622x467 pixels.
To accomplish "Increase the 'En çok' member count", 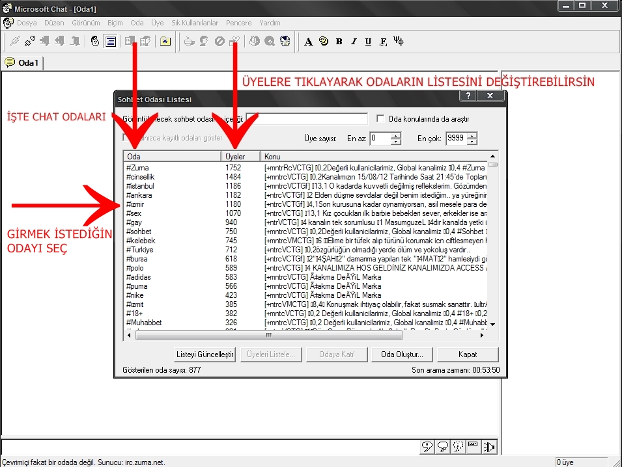I will (x=472, y=135).
